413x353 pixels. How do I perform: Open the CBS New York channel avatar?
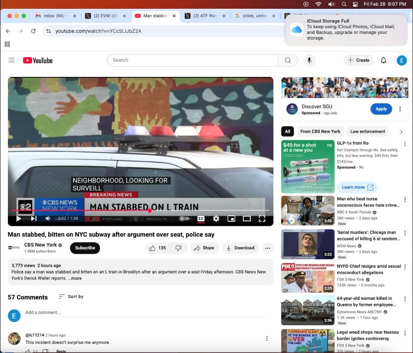[x=14, y=247]
